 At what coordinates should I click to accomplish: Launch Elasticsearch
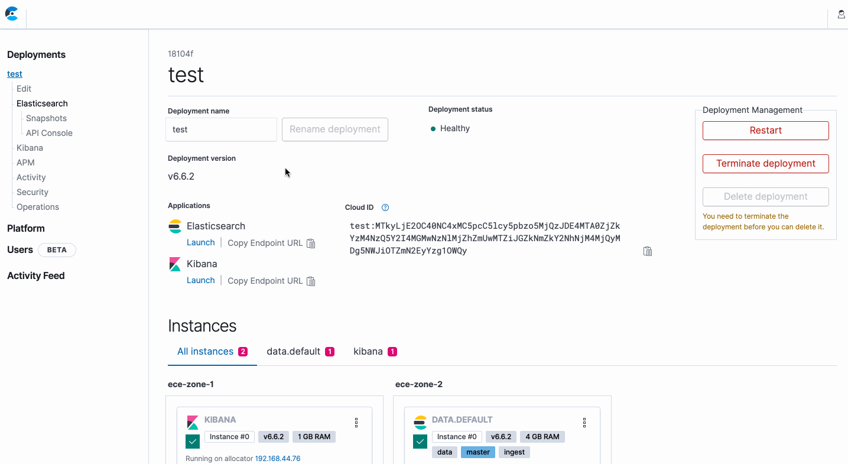tap(201, 242)
